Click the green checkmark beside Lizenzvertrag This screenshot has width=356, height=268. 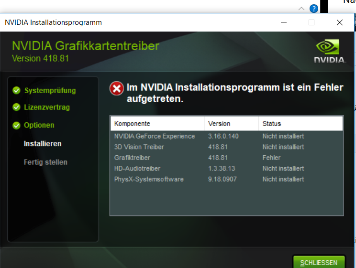pos(16,107)
